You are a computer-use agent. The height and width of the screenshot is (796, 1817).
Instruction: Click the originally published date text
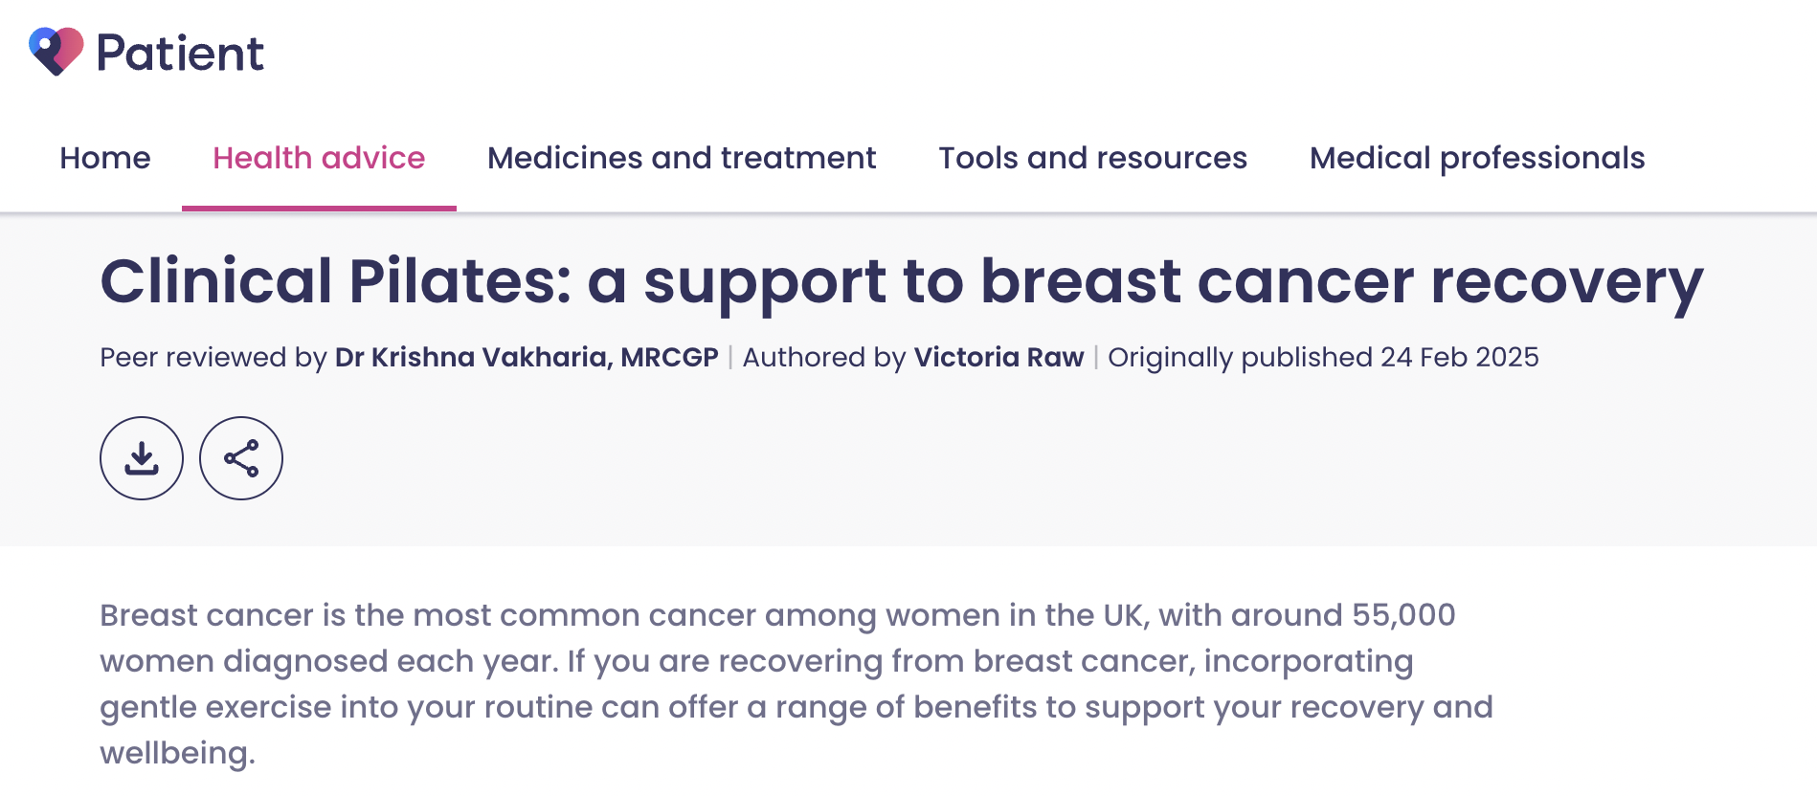[x=1323, y=357]
